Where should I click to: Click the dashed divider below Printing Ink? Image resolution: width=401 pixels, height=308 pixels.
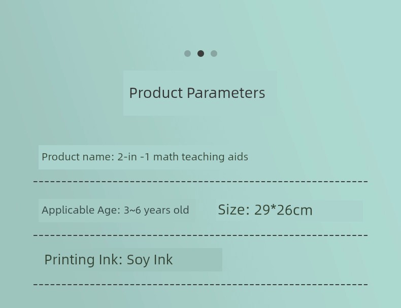(201, 284)
